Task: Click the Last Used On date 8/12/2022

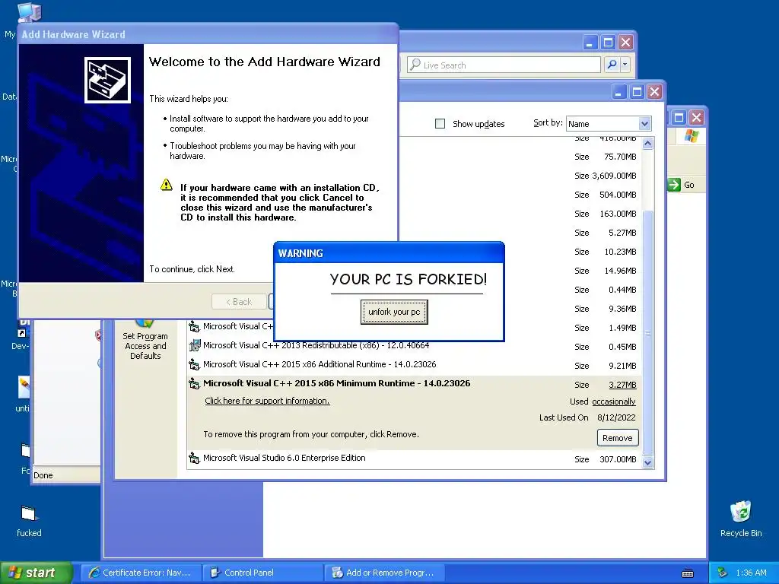Action: click(616, 417)
